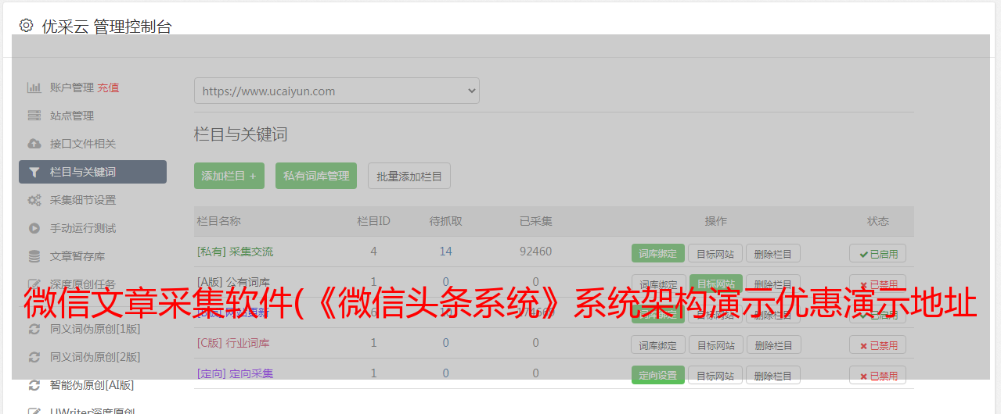Click 目标网站 in the 采集交流 row

click(716, 253)
